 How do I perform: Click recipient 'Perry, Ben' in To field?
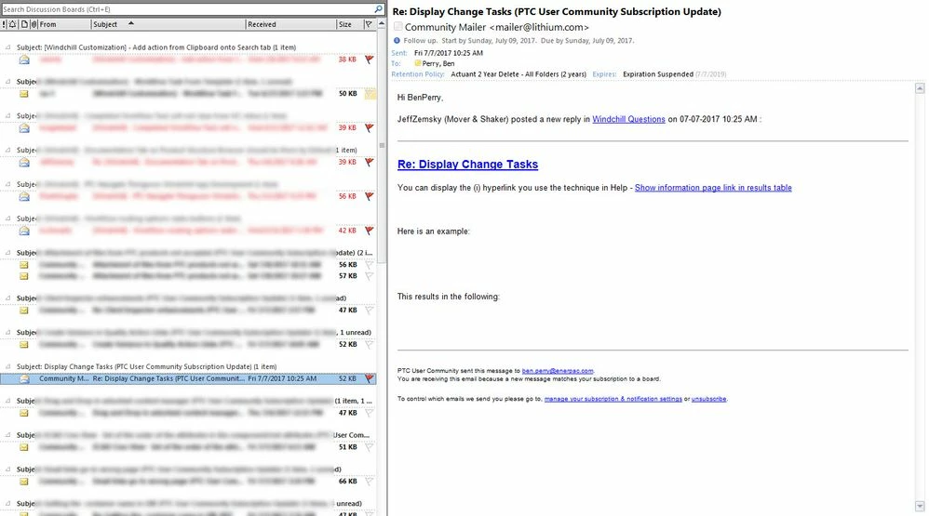(438, 63)
